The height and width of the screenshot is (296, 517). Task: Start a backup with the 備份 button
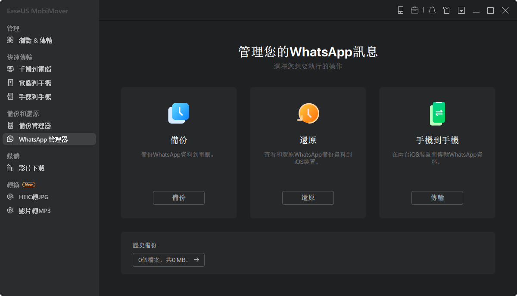pos(178,198)
